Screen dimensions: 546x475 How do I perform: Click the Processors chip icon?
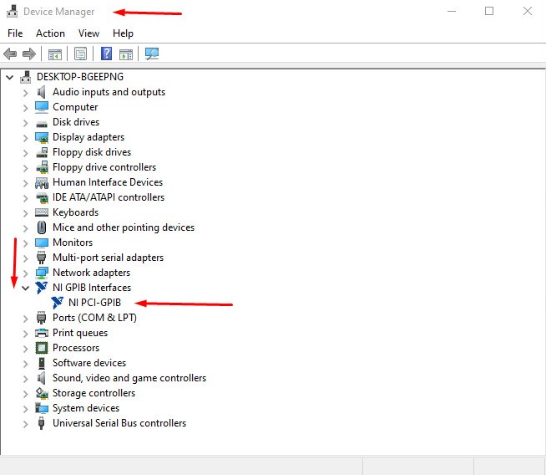pyautogui.click(x=42, y=348)
